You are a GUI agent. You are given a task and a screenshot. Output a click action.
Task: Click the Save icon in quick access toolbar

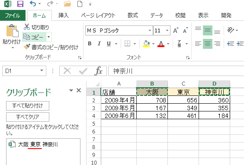(20, 4)
